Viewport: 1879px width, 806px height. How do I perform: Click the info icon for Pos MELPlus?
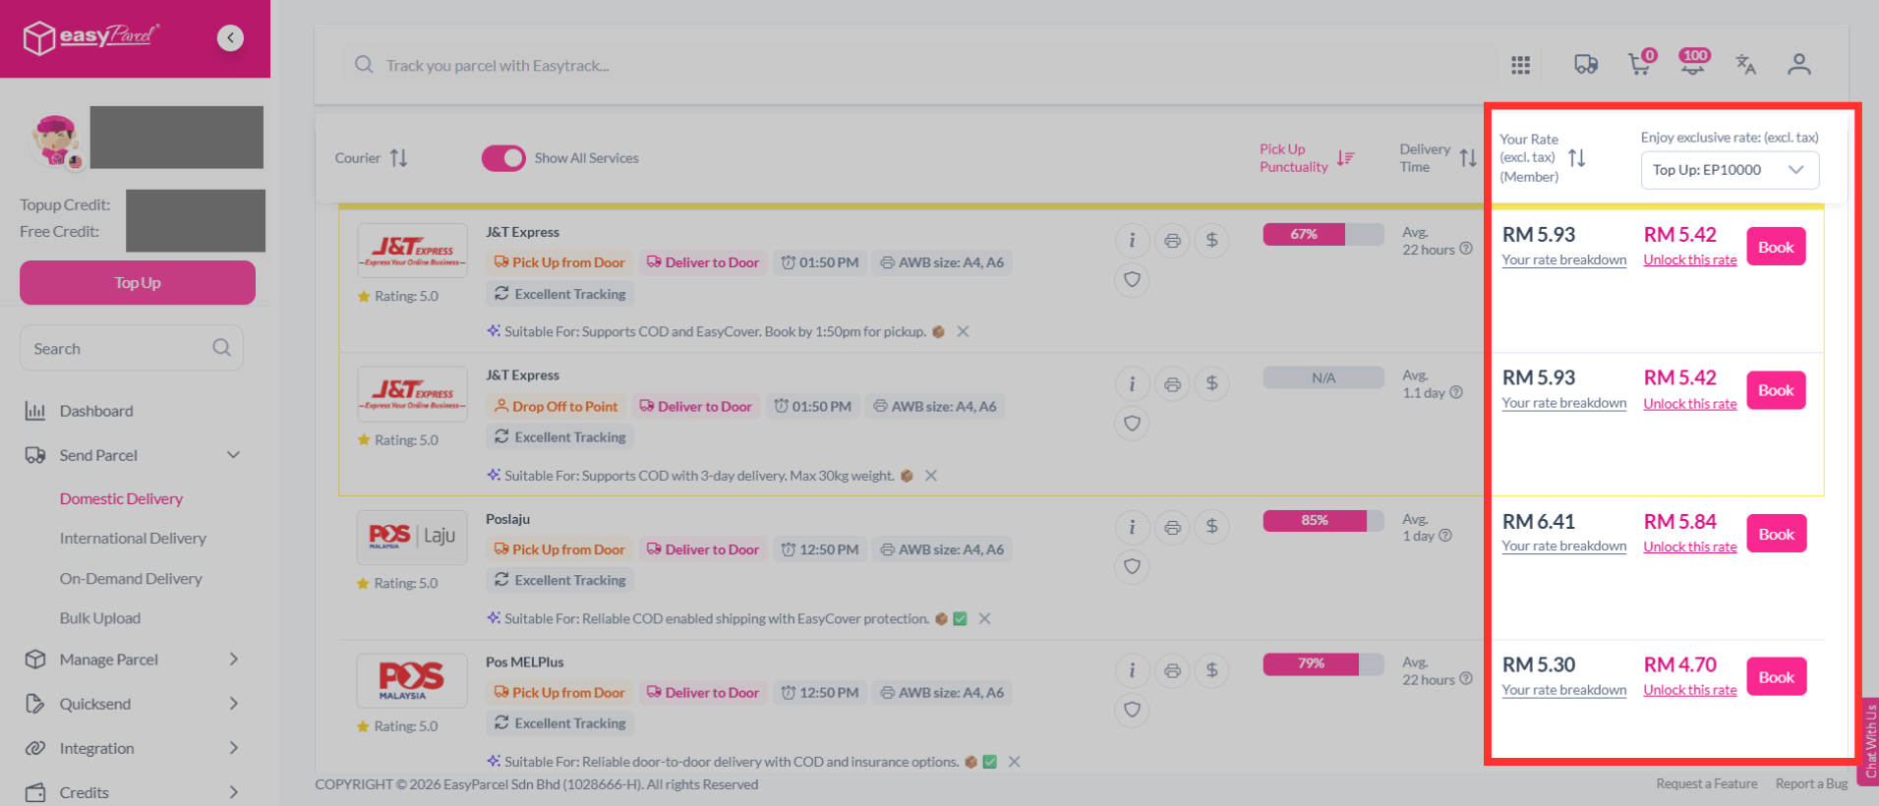point(1133,670)
